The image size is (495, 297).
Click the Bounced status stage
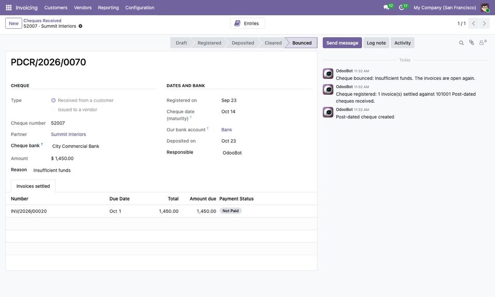pyautogui.click(x=302, y=43)
